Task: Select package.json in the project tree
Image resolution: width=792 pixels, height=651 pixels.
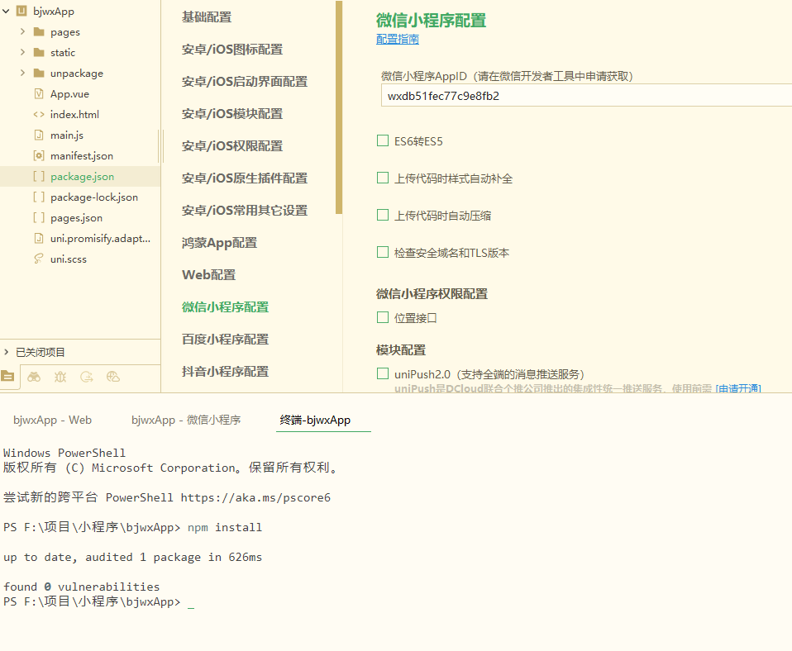Action: (x=83, y=177)
